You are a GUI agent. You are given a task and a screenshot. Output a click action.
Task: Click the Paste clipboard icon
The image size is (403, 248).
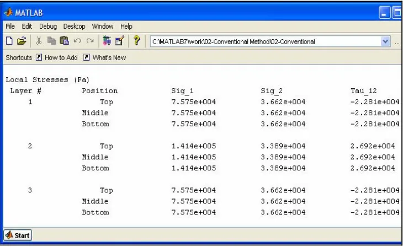coord(64,41)
